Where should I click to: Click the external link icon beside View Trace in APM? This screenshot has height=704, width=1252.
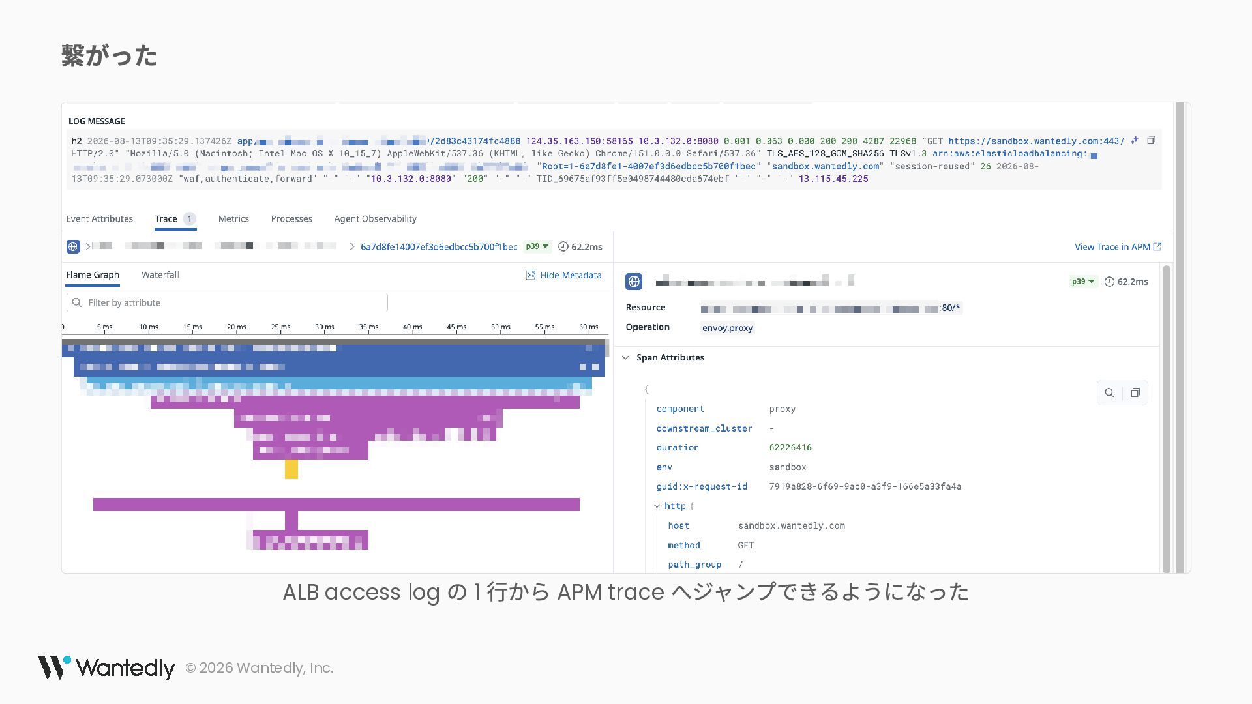[x=1157, y=247]
